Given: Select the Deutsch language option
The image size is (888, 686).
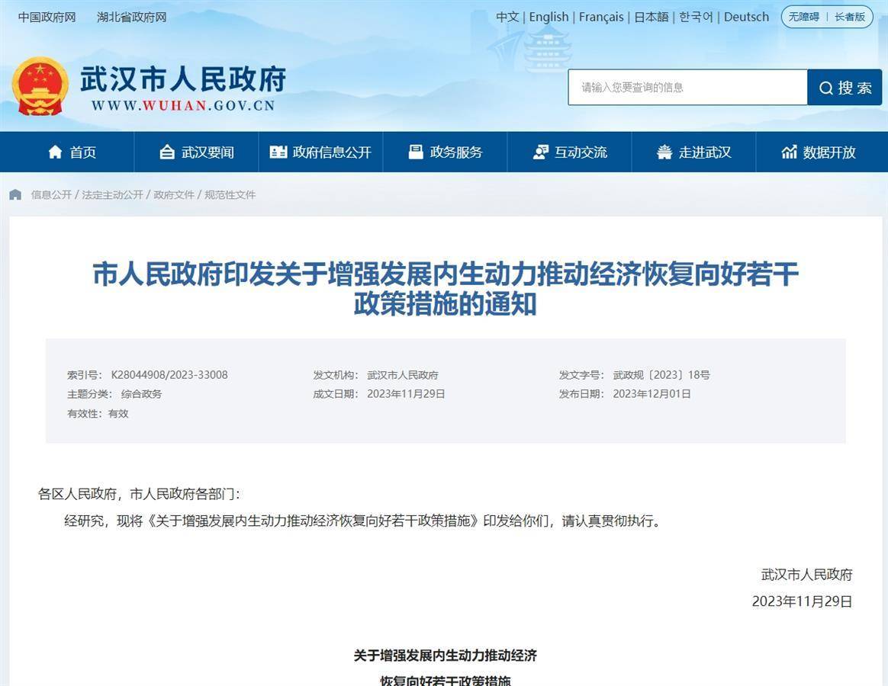Looking at the screenshot, I should (746, 17).
